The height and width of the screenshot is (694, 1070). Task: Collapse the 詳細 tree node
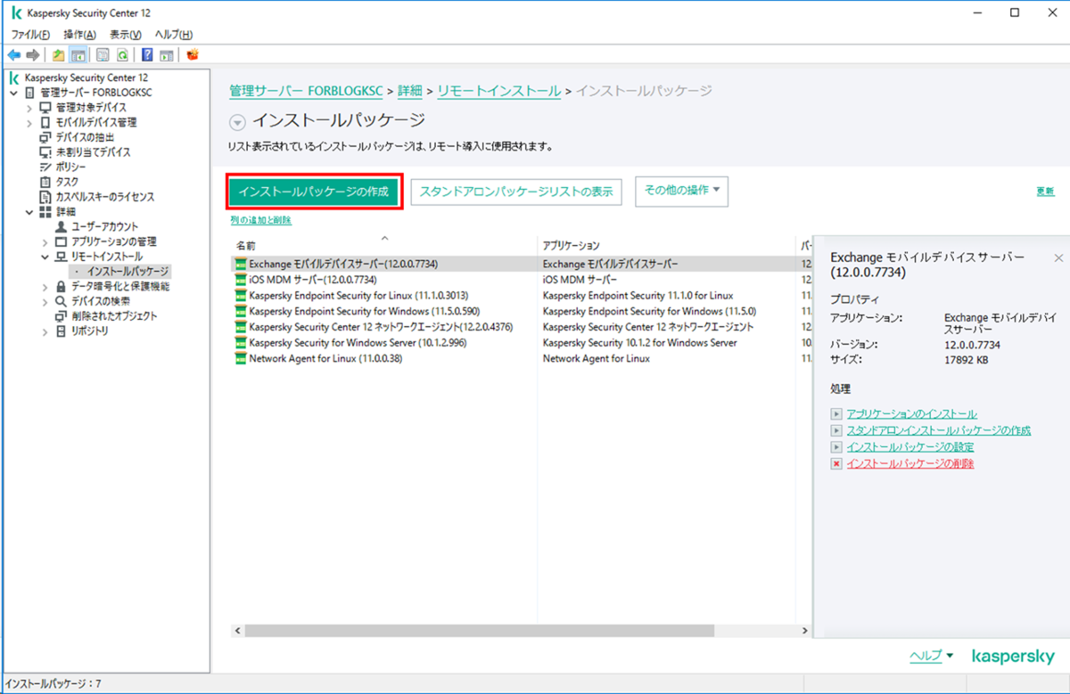tap(29, 212)
